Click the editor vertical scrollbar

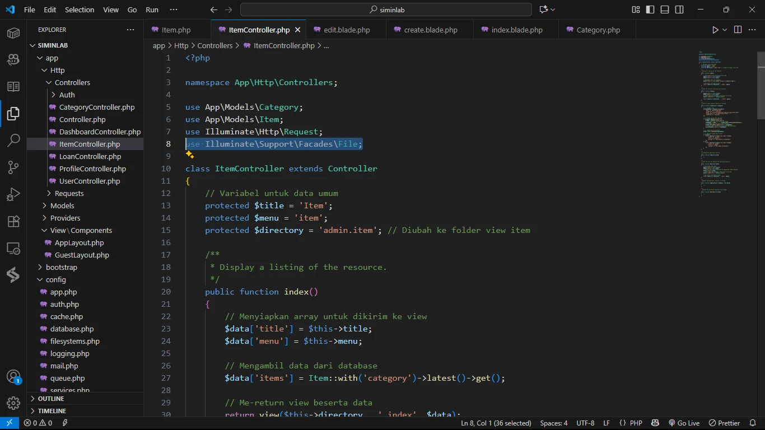click(x=761, y=84)
